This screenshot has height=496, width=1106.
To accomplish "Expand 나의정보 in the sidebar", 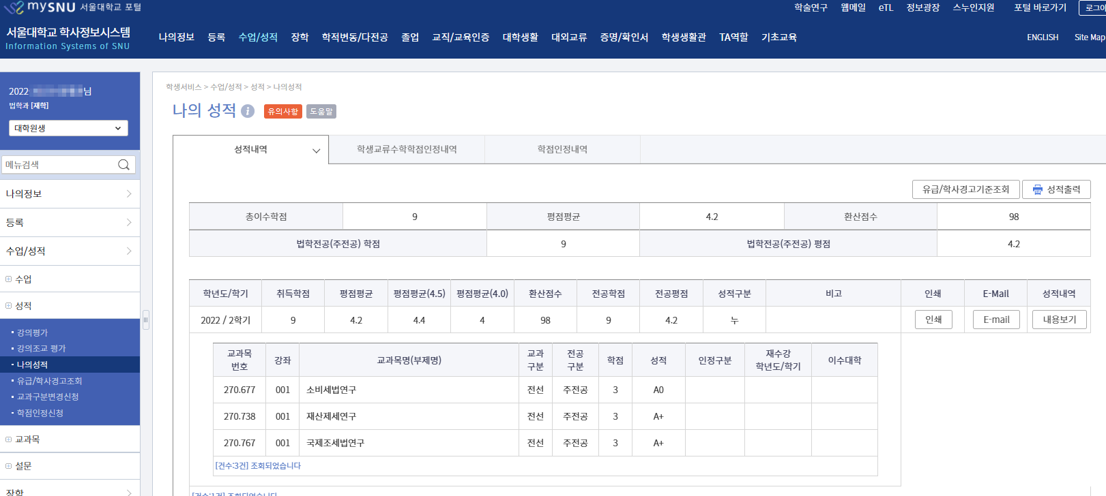I will [70, 194].
